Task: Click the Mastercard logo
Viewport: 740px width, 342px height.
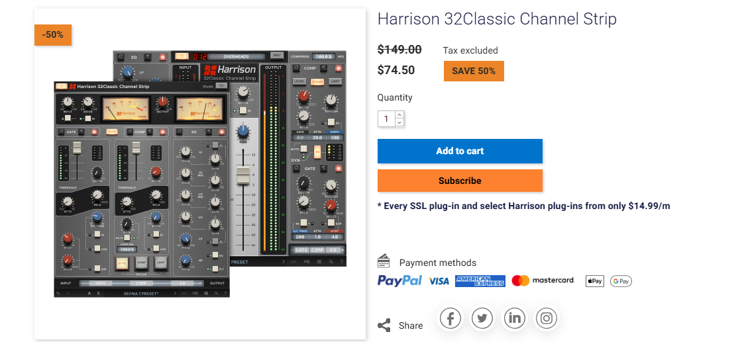Action: click(x=543, y=280)
